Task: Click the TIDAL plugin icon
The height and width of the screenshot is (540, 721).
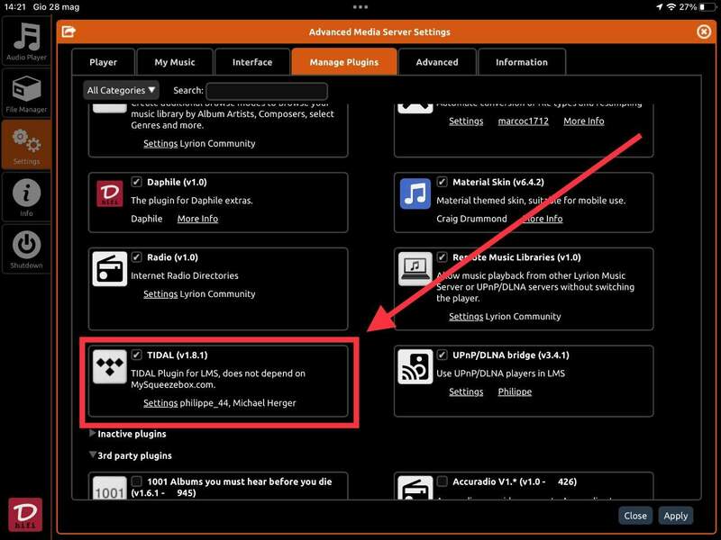Action: point(109,366)
